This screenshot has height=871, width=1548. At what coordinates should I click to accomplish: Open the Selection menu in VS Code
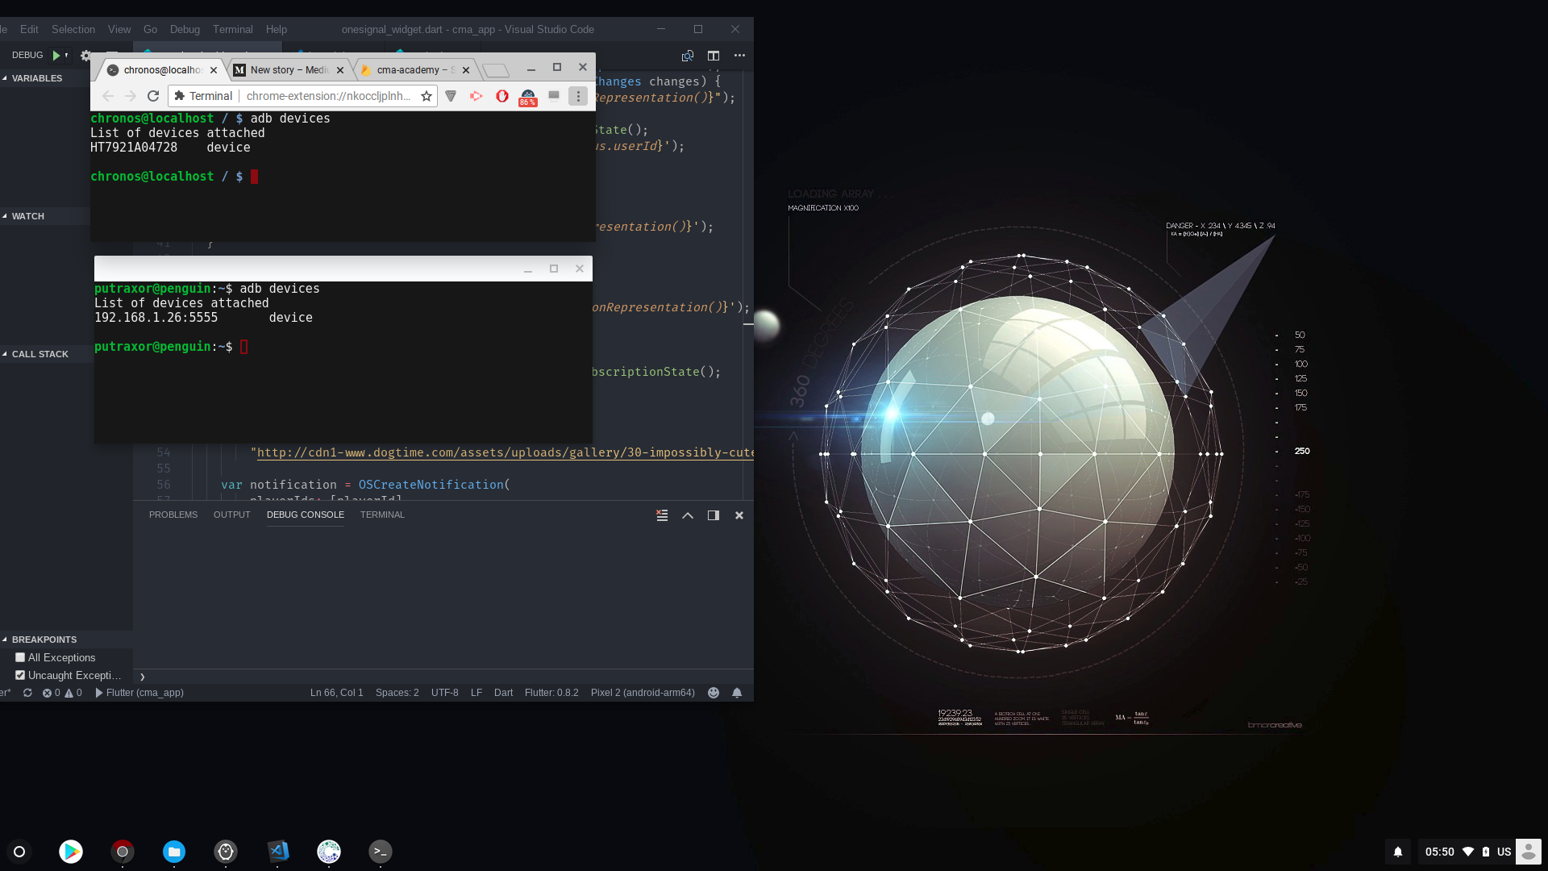point(73,29)
